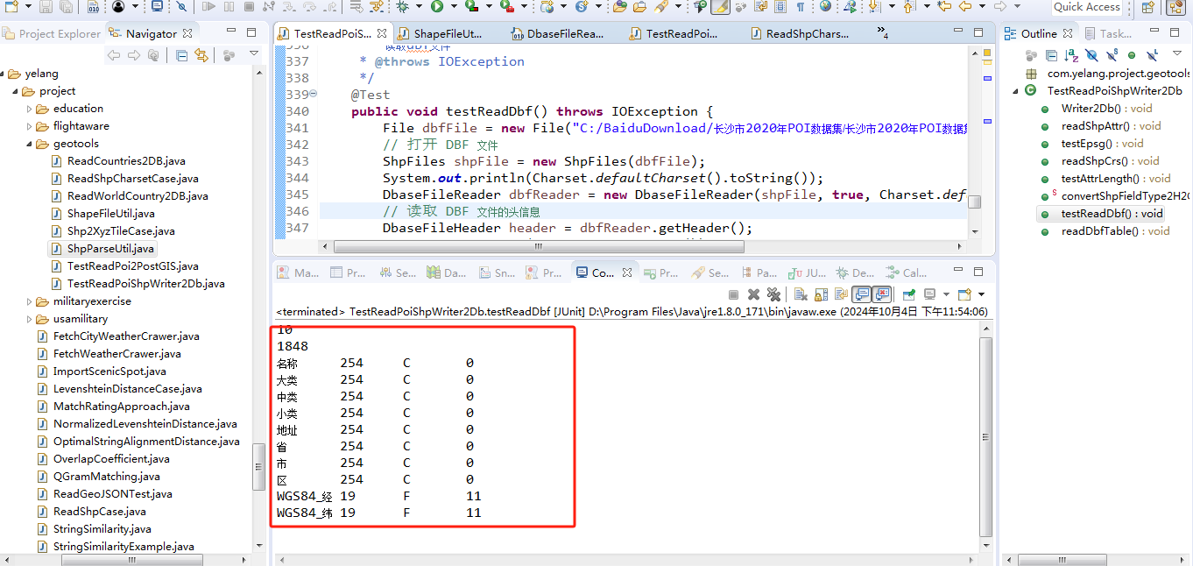Click the green Run button icon
This screenshot has width=1193, height=566.
coord(436,6)
